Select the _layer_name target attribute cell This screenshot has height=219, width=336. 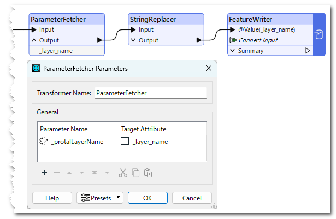163,141
